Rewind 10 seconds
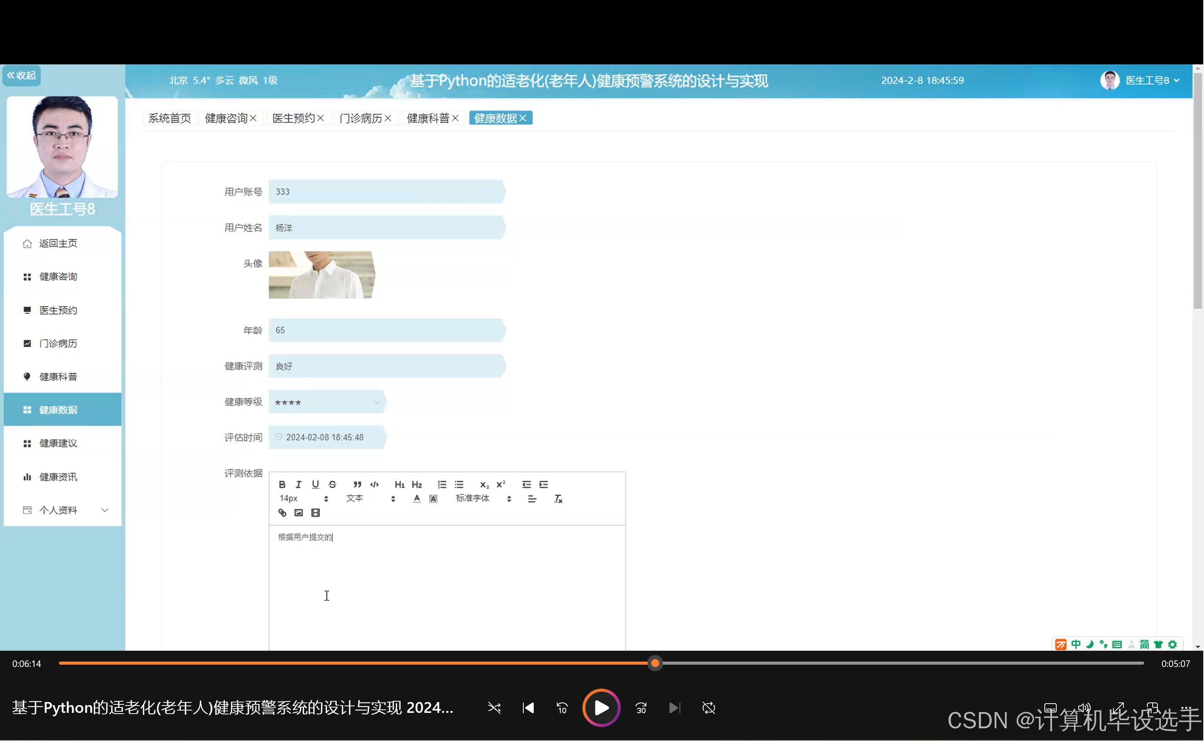This screenshot has width=1204, height=741. pyautogui.click(x=562, y=708)
